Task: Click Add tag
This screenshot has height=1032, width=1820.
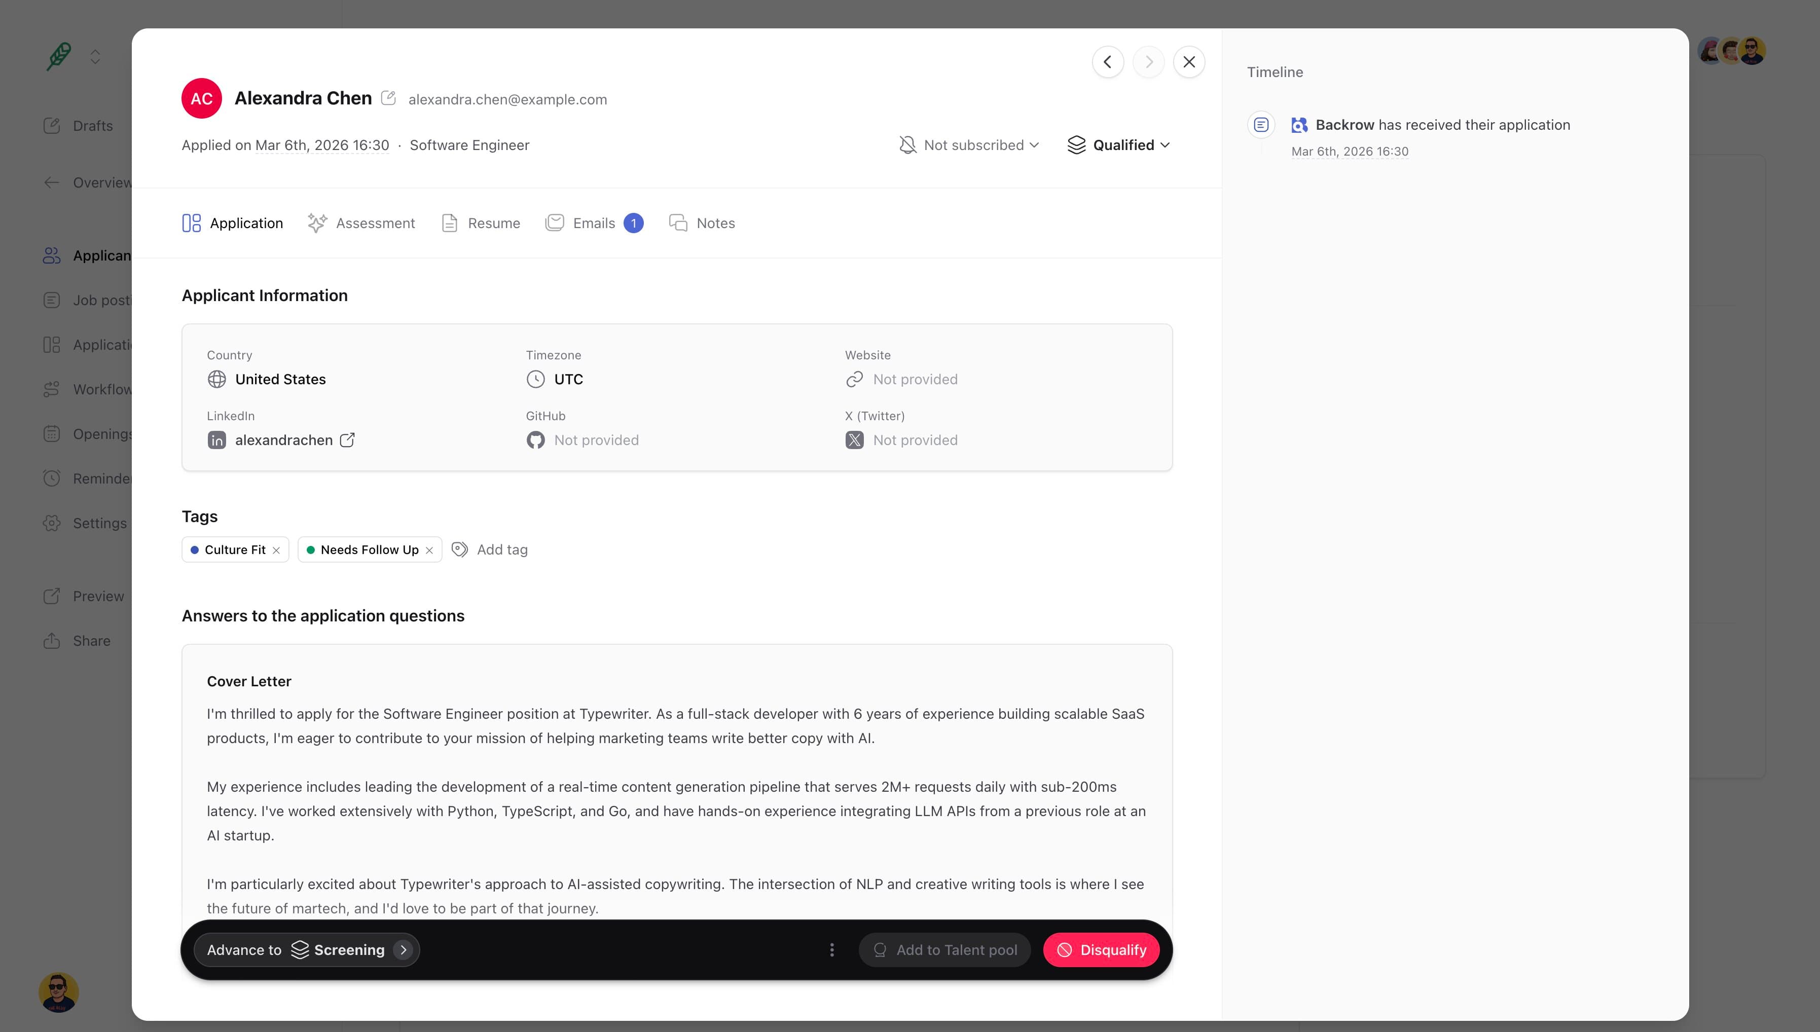Action: (490, 550)
